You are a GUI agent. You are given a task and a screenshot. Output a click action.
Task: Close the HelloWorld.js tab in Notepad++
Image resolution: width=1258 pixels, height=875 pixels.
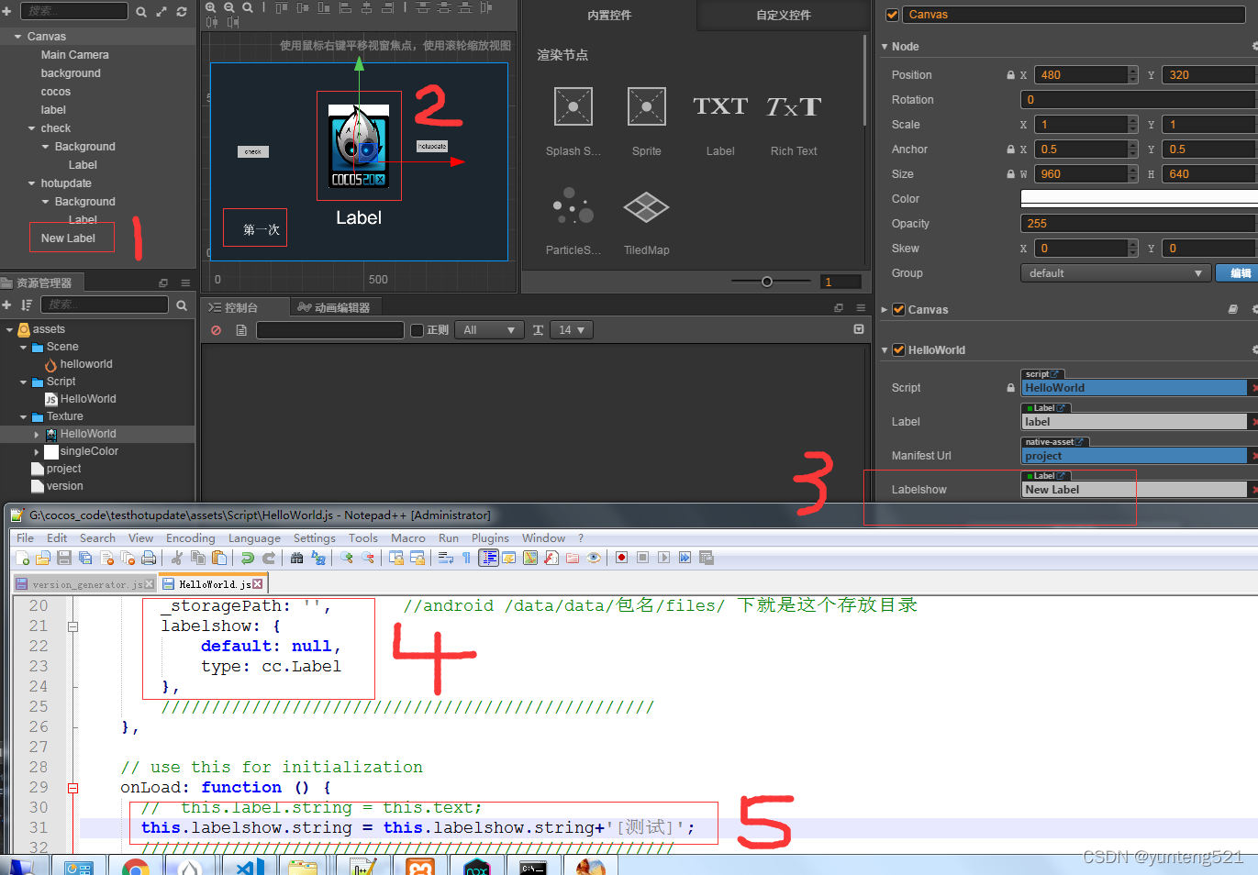point(258,584)
